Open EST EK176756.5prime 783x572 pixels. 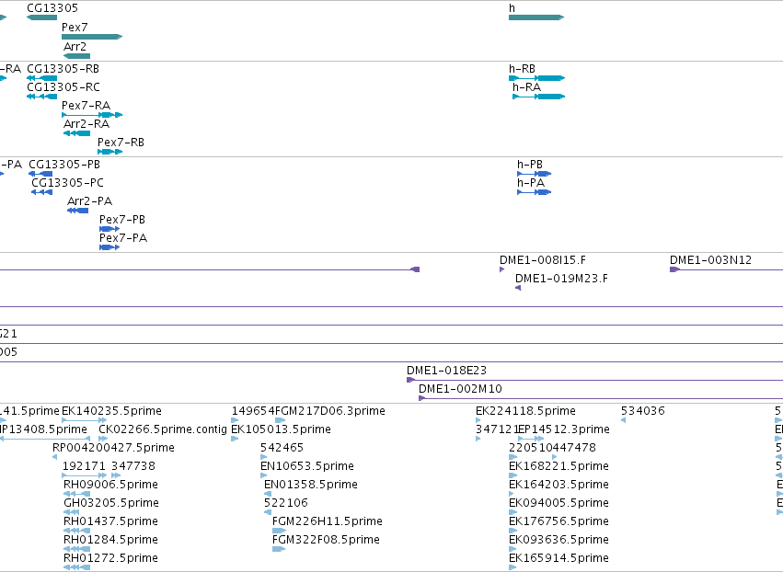click(x=512, y=531)
